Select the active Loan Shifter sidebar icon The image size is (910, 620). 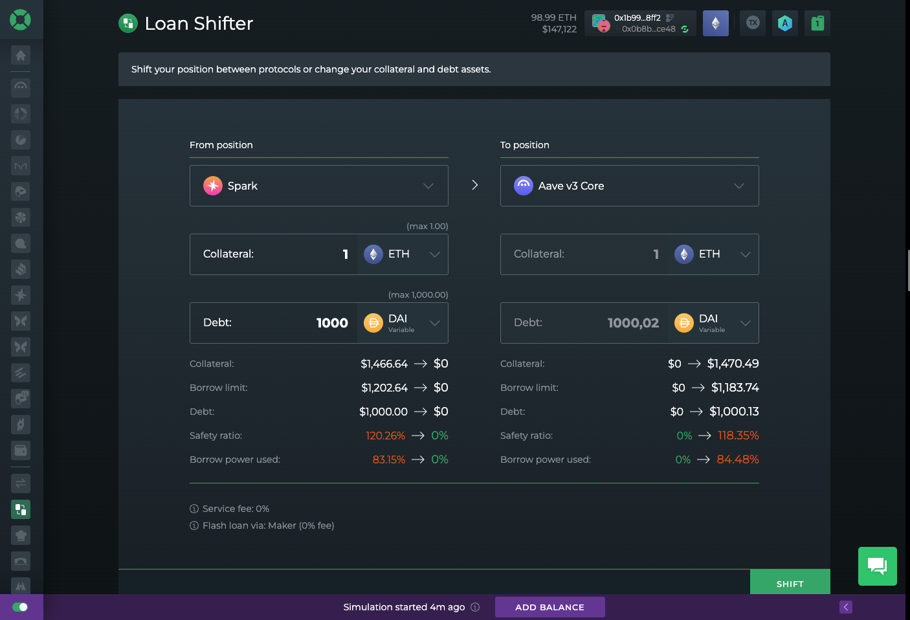21,509
